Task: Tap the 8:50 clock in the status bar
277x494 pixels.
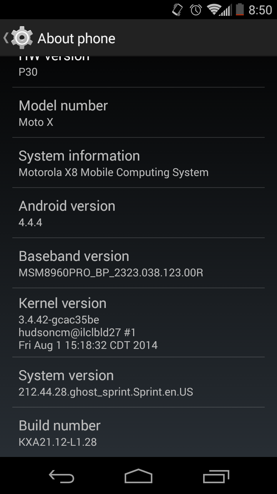Action: 260,10
